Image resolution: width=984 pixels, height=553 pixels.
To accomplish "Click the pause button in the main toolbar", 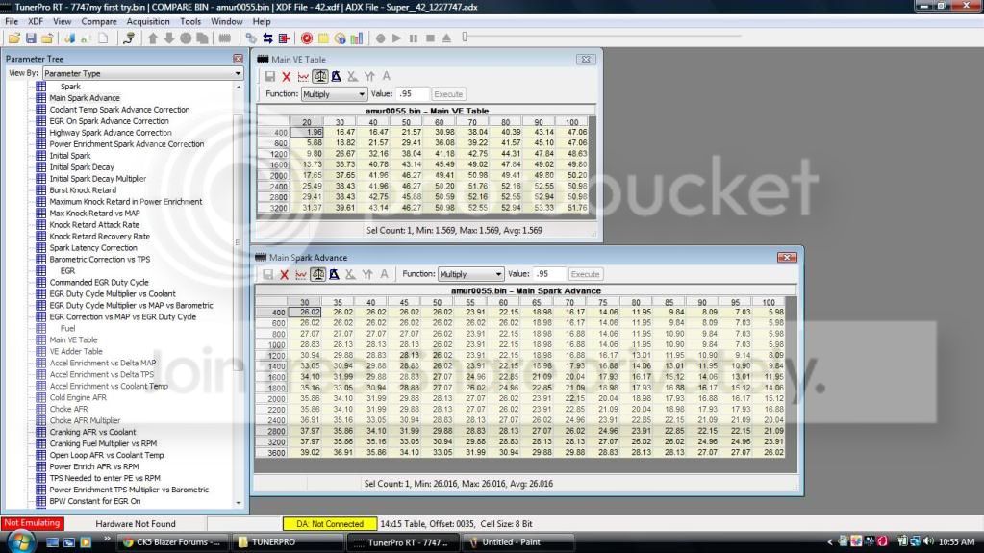I will click(x=413, y=38).
